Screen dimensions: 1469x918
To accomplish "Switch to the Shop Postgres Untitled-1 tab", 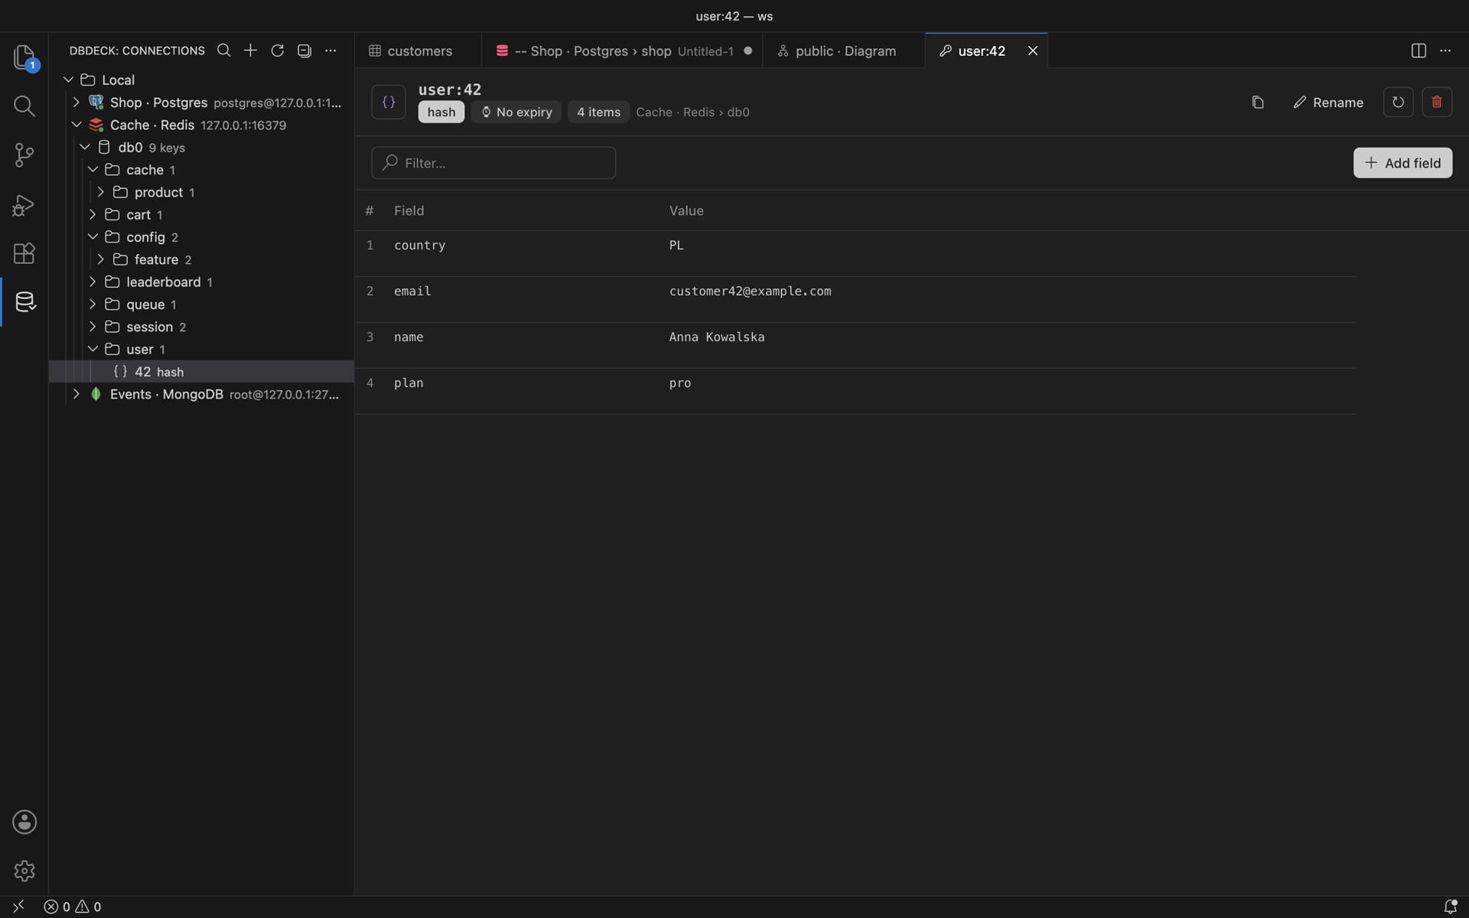I will click(622, 50).
